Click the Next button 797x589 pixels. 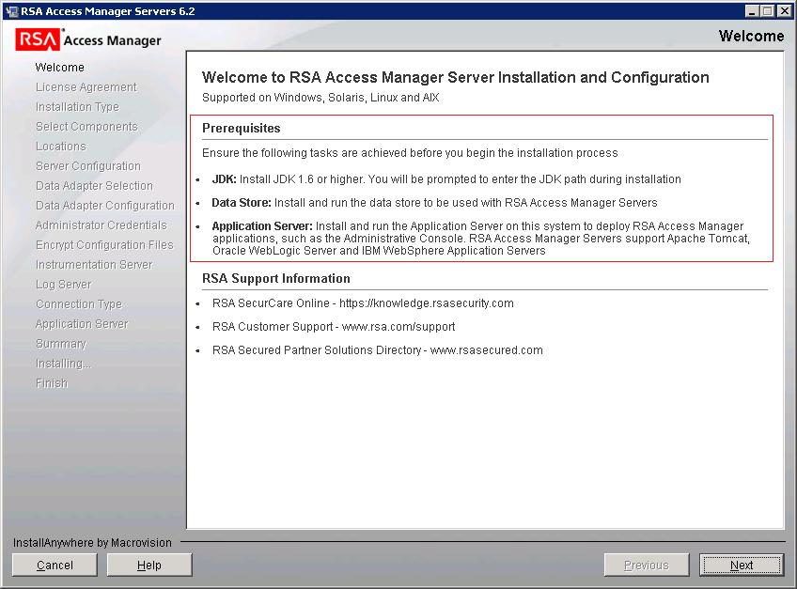[x=741, y=565]
